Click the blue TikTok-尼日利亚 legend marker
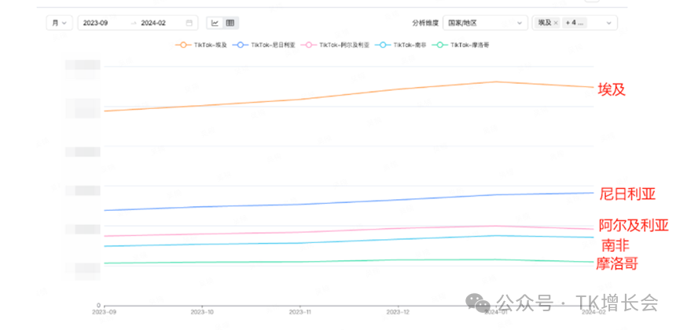Screen dimensions: 680x330 pyautogui.click(x=241, y=45)
